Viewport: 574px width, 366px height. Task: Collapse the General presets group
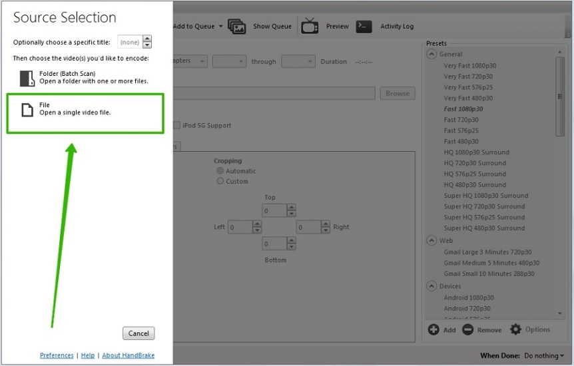(431, 55)
